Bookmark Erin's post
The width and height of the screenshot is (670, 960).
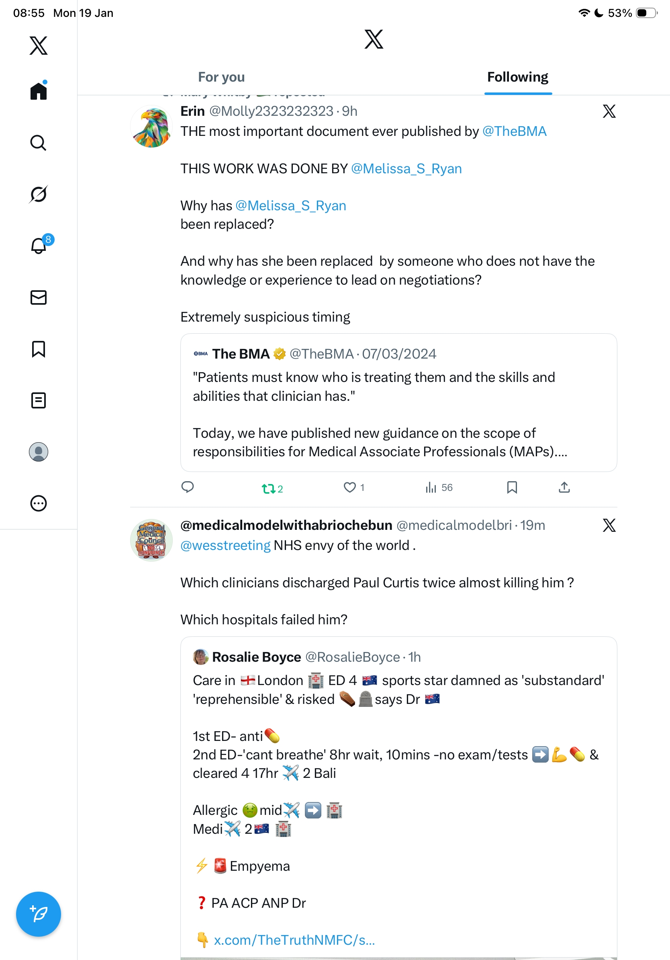point(512,487)
